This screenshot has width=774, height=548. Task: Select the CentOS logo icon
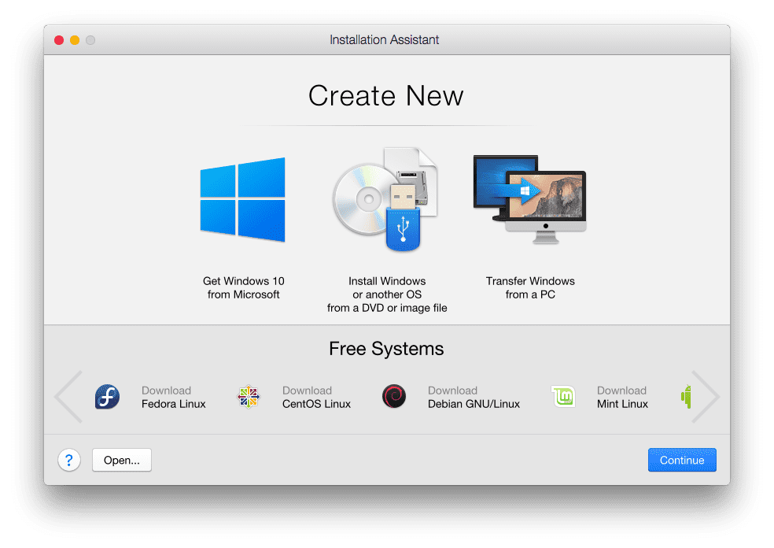point(249,397)
